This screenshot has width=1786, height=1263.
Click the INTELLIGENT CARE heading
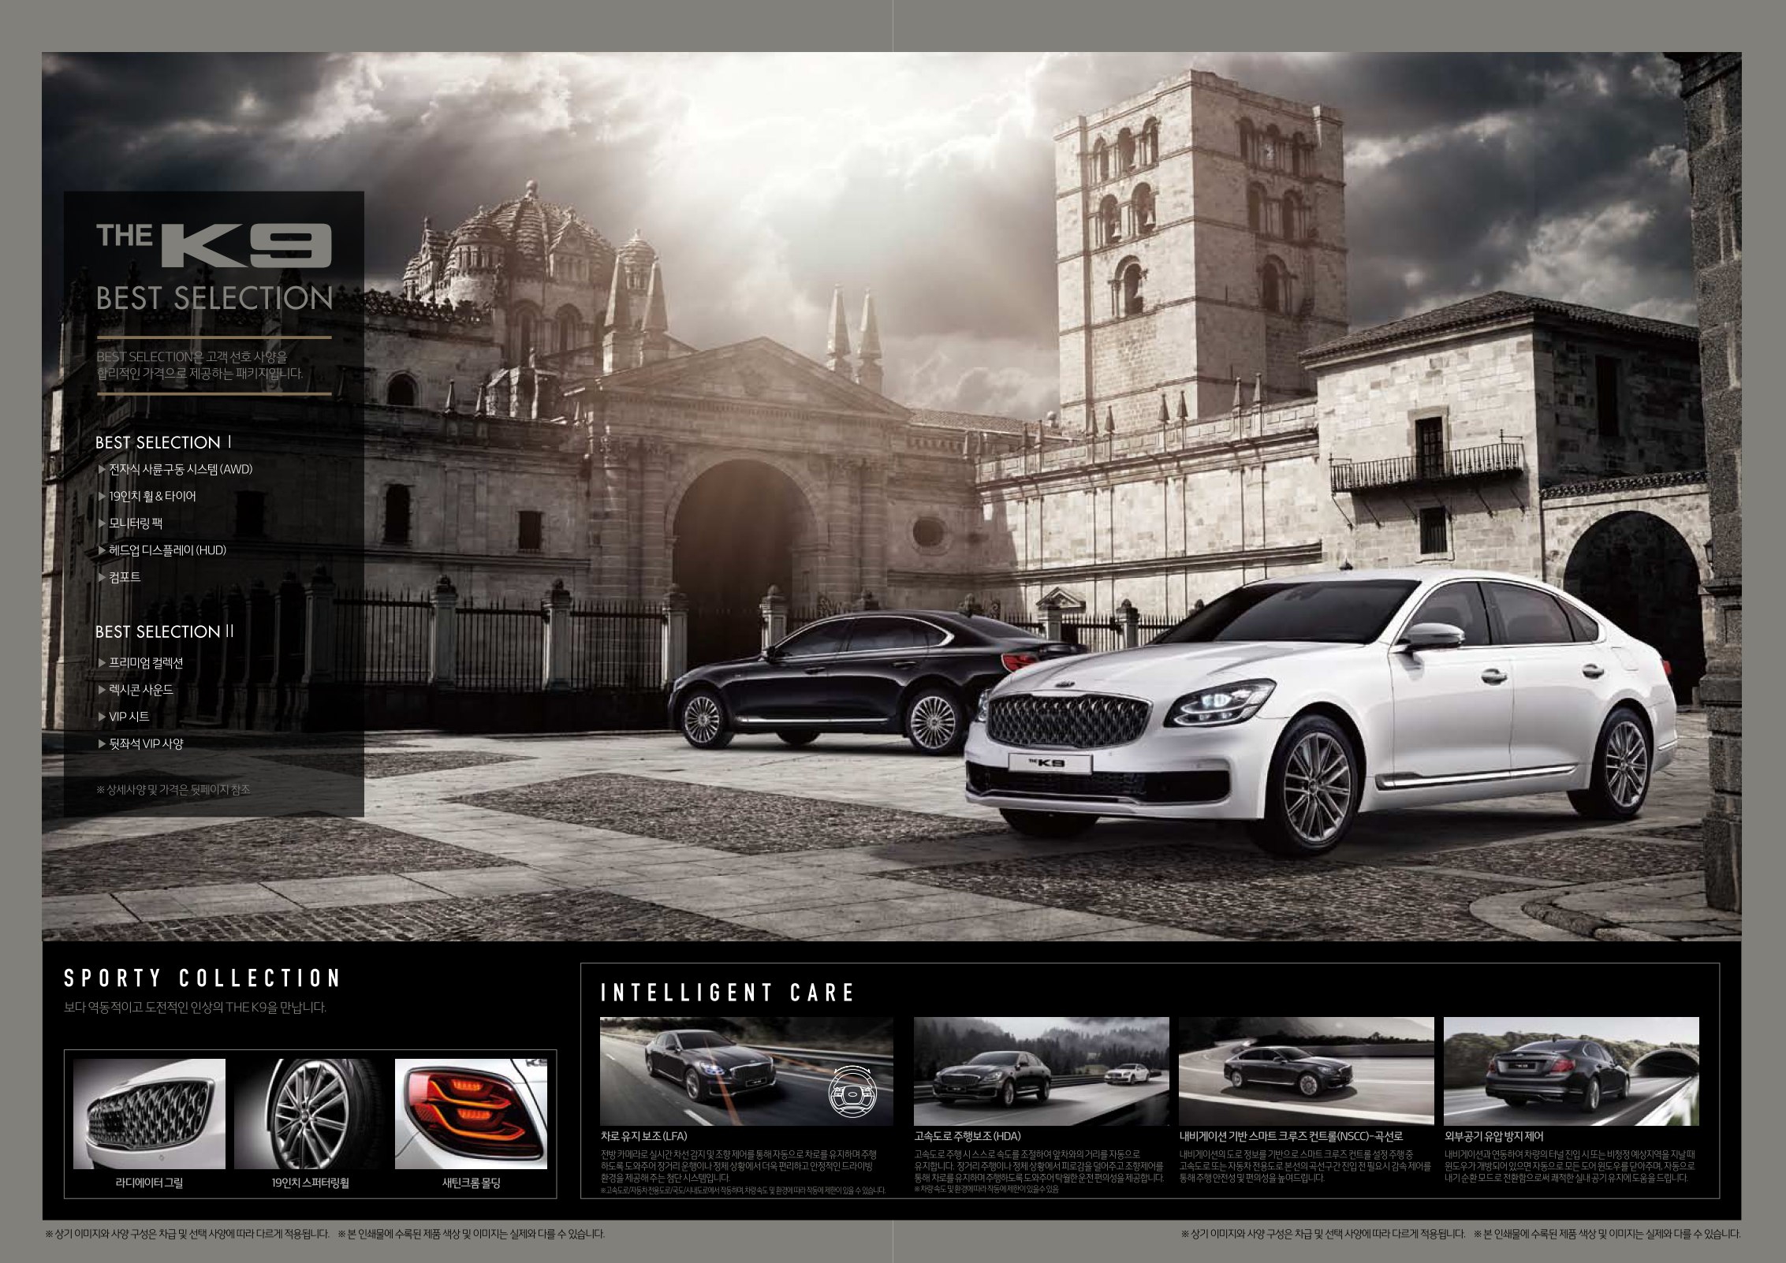(727, 993)
